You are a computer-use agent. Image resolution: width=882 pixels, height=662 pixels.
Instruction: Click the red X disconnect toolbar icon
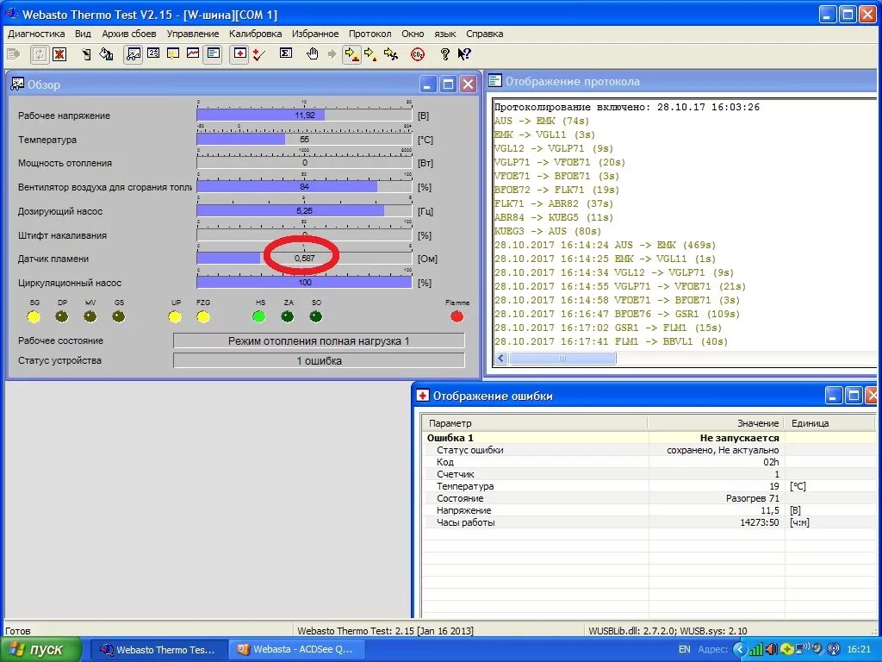click(x=59, y=54)
